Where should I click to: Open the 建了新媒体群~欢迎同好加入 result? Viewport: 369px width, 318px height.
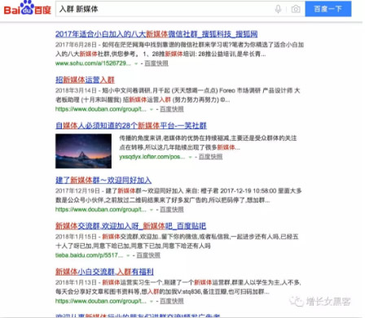pyautogui.click(x=103, y=181)
